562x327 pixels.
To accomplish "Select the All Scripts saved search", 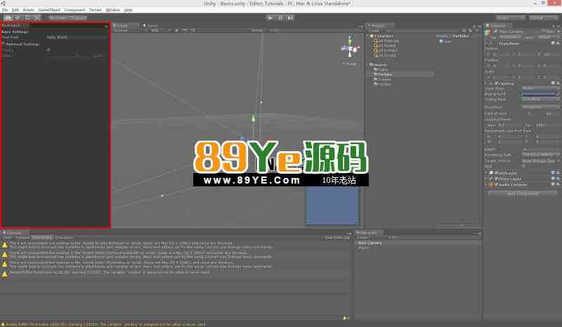I will (x=385, y=56).
